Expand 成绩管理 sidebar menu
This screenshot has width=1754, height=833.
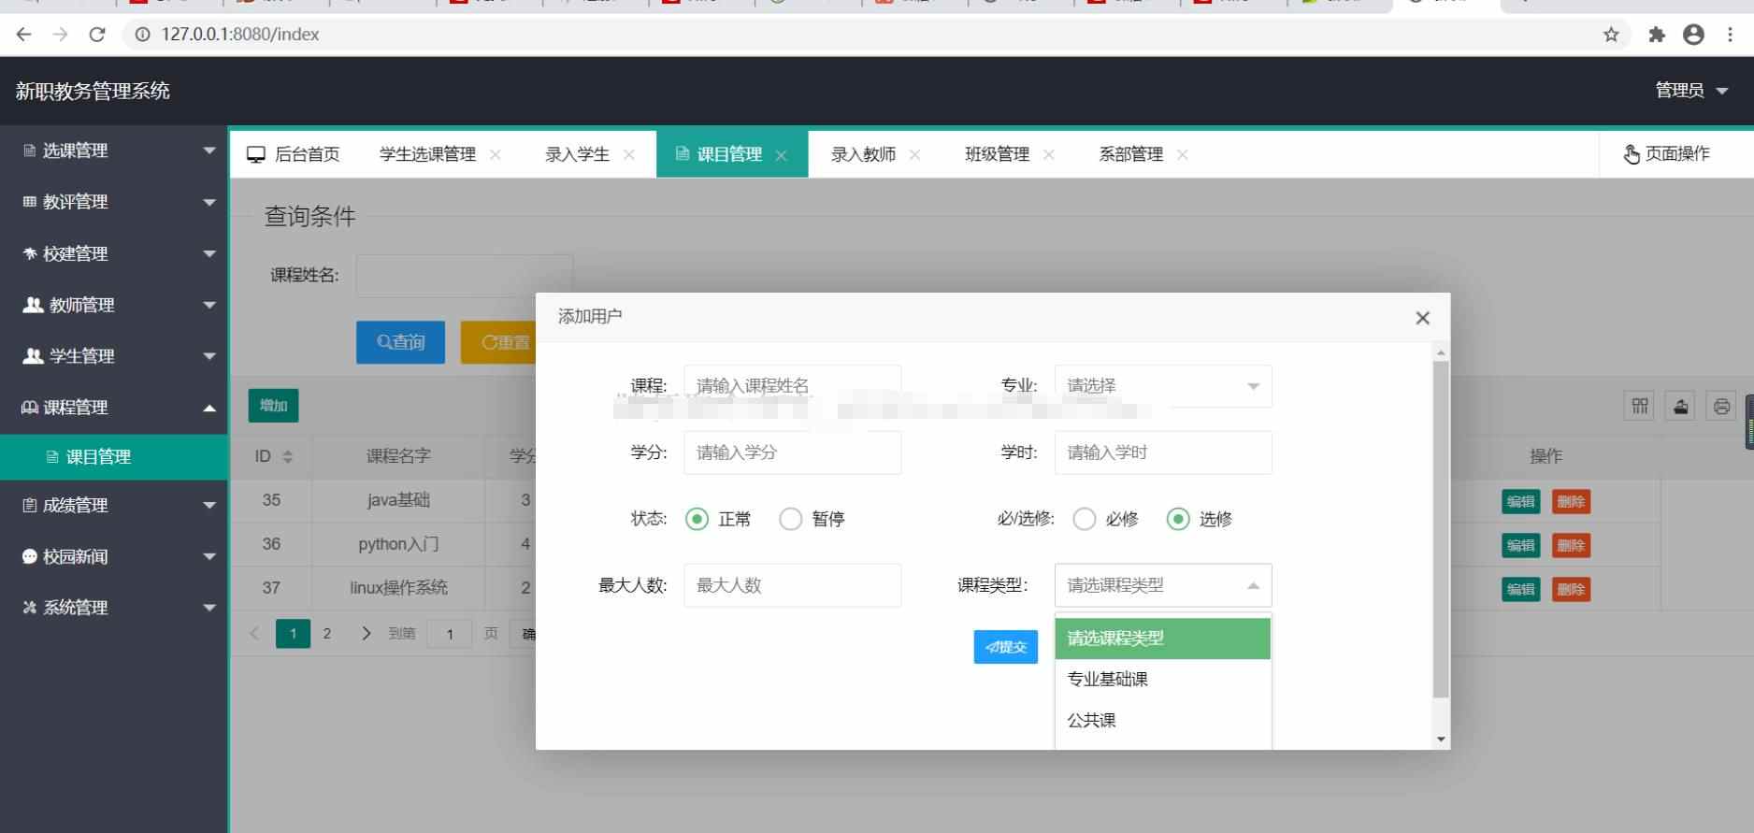click(114, 505)
